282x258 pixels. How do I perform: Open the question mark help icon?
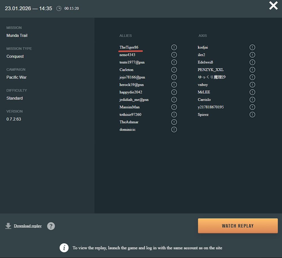tap(51, 226)
